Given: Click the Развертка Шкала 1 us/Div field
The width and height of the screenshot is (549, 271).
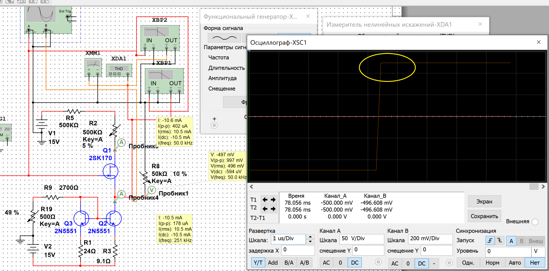Looking at the screenshot, I should coord(288,239).
